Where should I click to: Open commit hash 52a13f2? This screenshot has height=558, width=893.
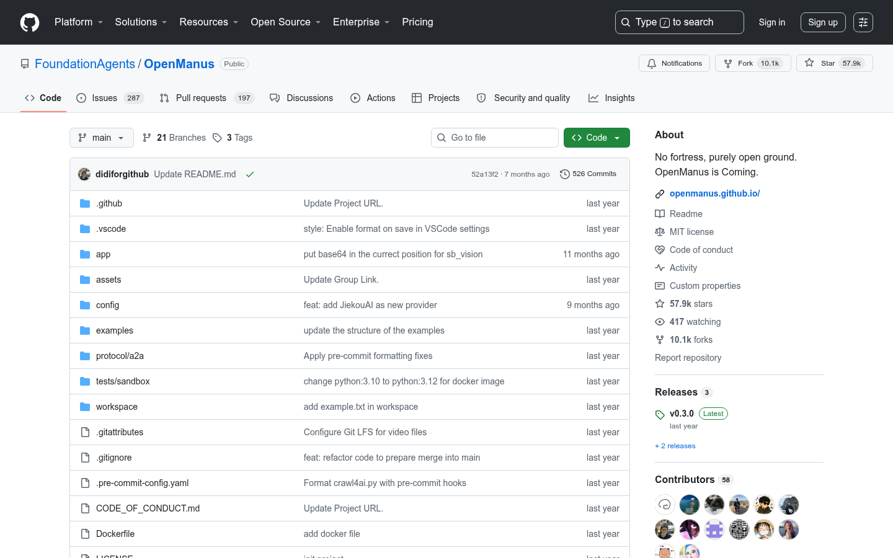[485, 174]
